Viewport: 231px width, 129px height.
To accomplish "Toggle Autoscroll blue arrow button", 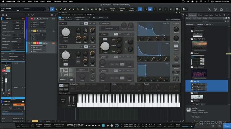I will click(150, 9).
